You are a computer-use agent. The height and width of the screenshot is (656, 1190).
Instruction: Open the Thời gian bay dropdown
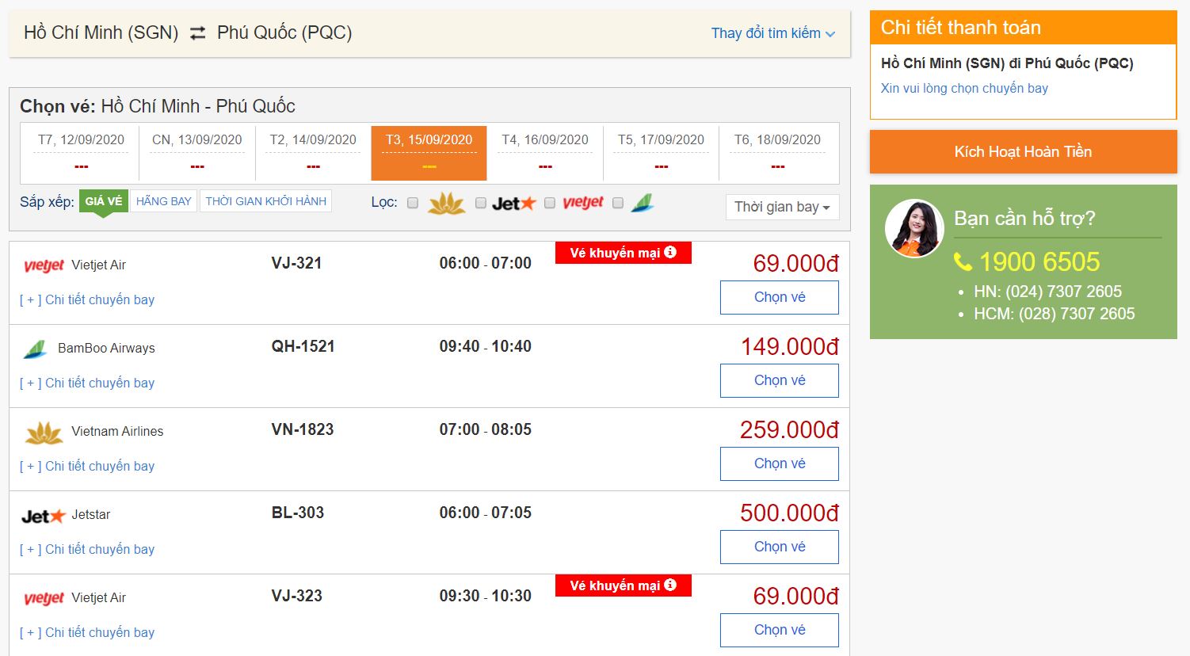[782, 207]
